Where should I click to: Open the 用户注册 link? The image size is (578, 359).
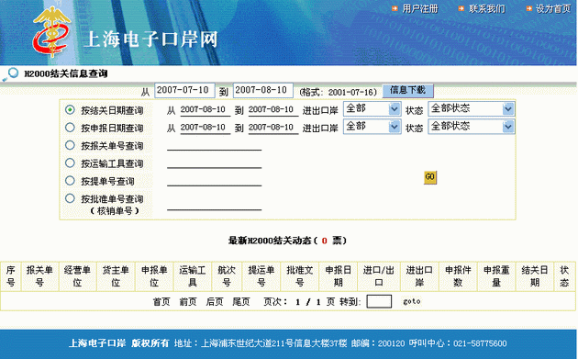point(420,8)
